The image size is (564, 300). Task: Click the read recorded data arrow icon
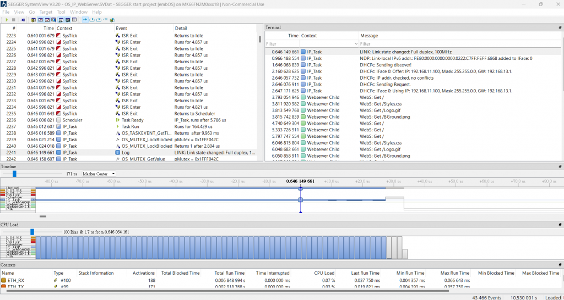22,20
